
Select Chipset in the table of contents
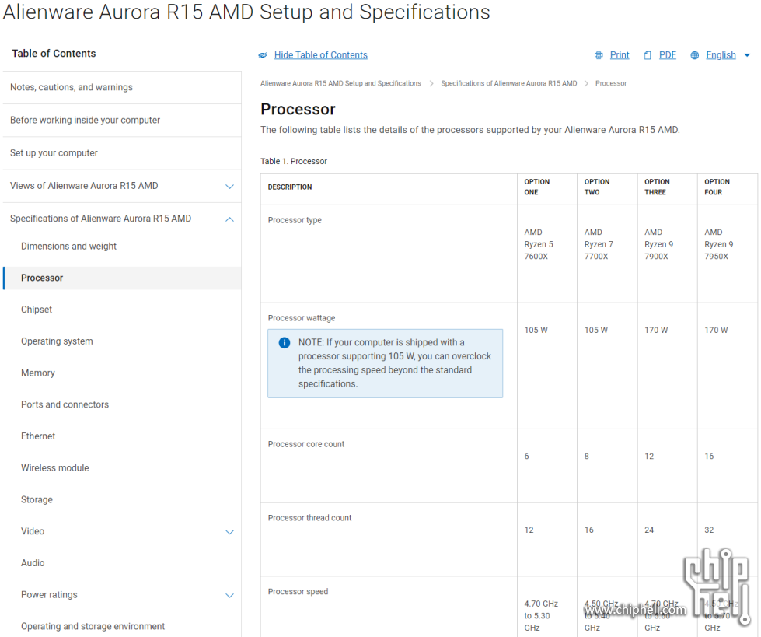coord(37,310)
